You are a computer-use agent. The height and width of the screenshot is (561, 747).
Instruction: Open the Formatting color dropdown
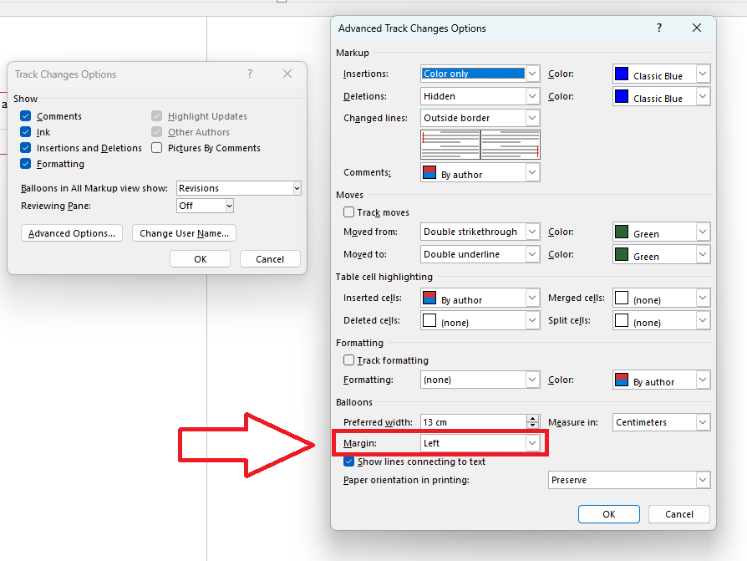(x=661, y=380)
